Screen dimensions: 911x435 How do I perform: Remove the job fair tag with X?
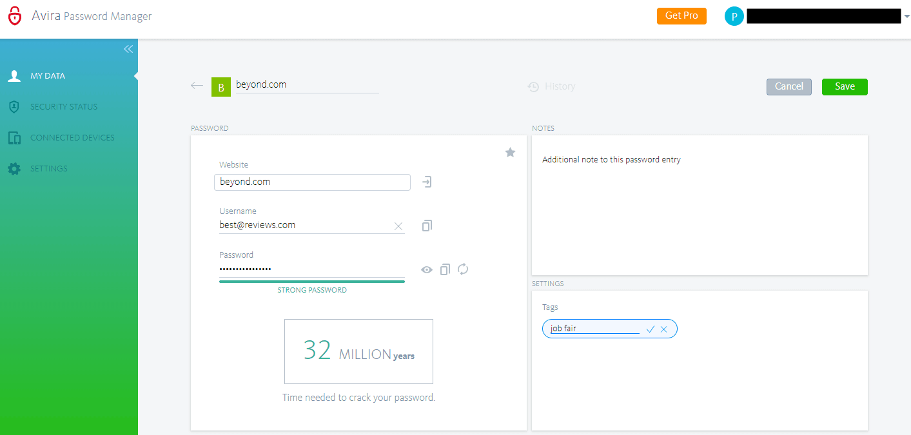click(664, 329)
